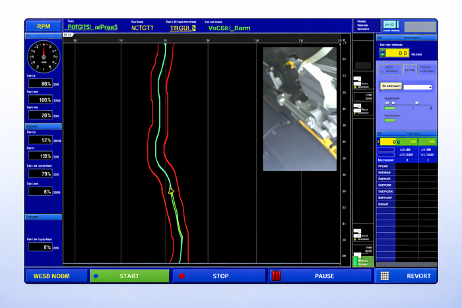Select the NCTGTT header field
462x308 pixels.
coord(143,28)
